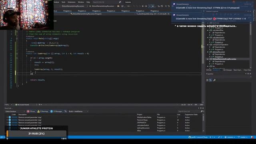The width and height of the screenshot is (256, 144).
Task: Click the Console.WriteLine code line
Action: pyautogui.click(x=50, y=46)
